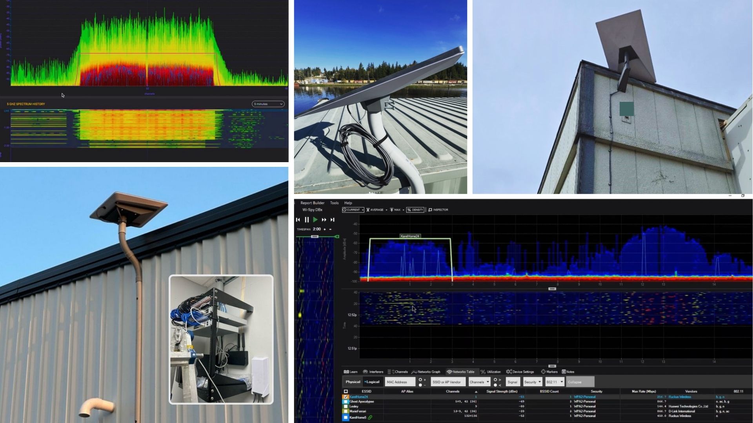
Task: Switch to the Networks Graph tab
Action: coord(426,372)
